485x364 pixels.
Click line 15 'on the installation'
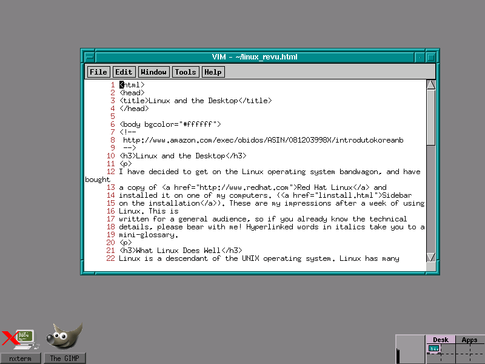272,203
